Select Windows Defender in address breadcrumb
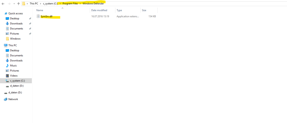The width and height of the screenshot is (287, 123). coord(93,4)
